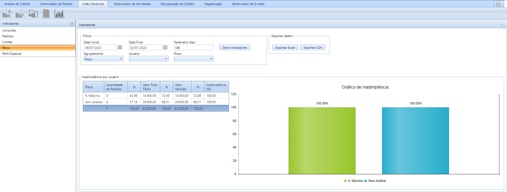Click the Parâmetro dias input field
The height and width of the screenshot is (192, 507).
tap(194, 48)
